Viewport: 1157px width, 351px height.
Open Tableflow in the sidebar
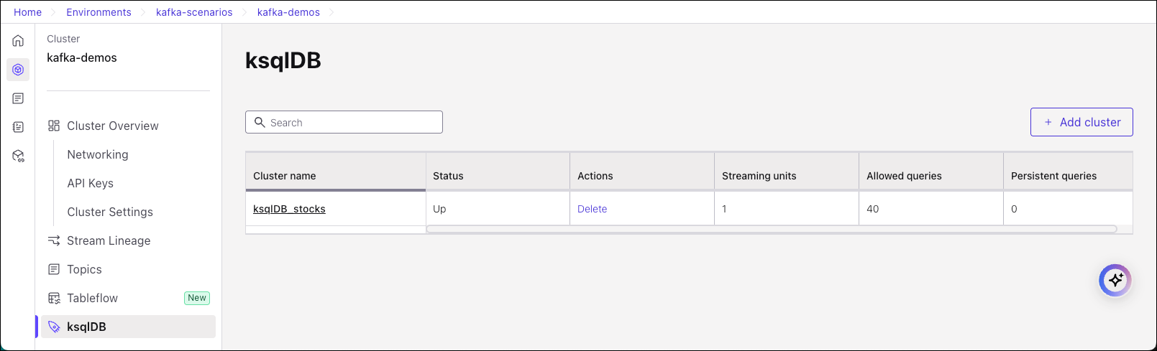[92, 298]
